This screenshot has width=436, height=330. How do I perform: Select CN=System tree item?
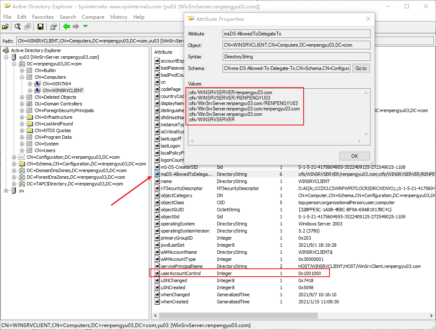point(47,144)
